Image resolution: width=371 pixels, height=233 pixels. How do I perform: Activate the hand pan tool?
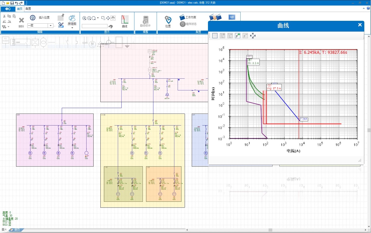pyautogui.click(x=113, y=18)
